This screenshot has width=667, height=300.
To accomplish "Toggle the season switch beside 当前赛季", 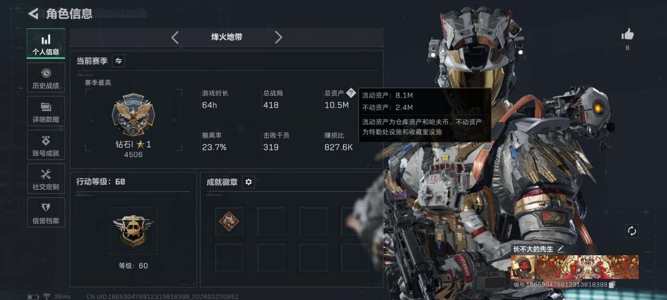I will (118, 61).
